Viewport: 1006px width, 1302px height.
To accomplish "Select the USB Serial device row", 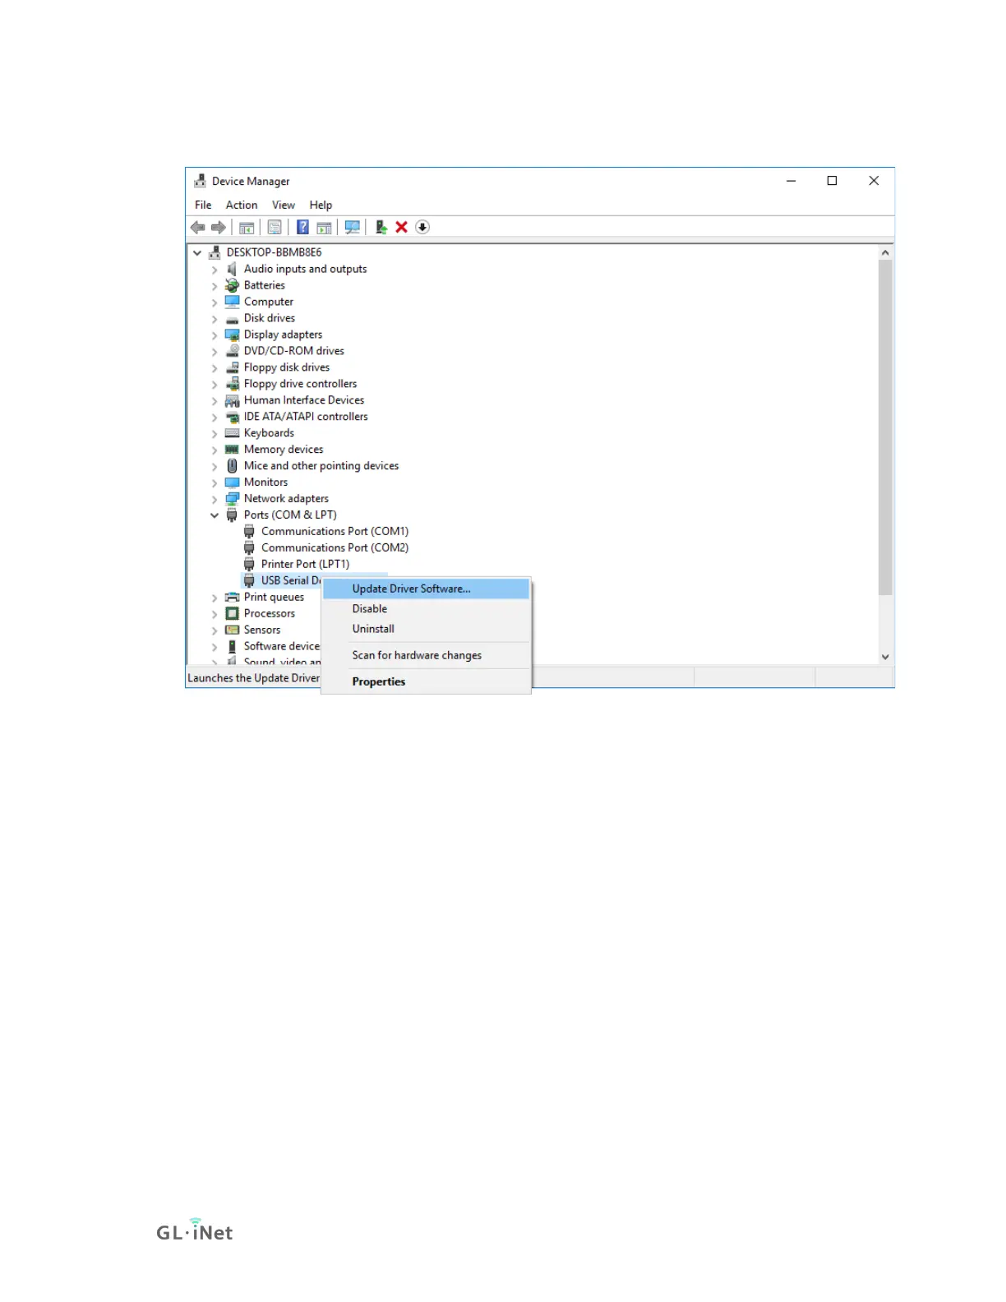I will 283,581.
